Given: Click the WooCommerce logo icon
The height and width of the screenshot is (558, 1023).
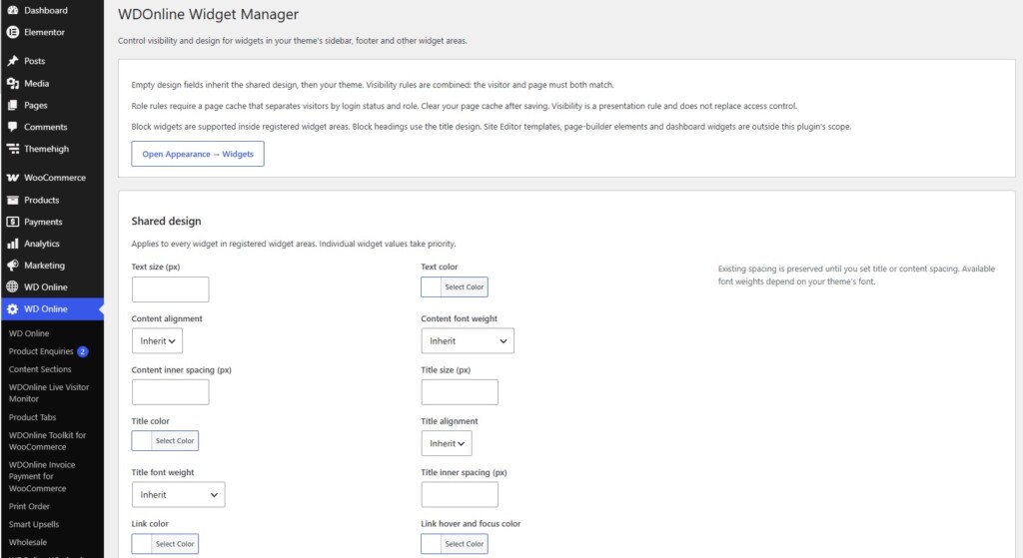Looking at the screenshot, I should tap(12, 178).
